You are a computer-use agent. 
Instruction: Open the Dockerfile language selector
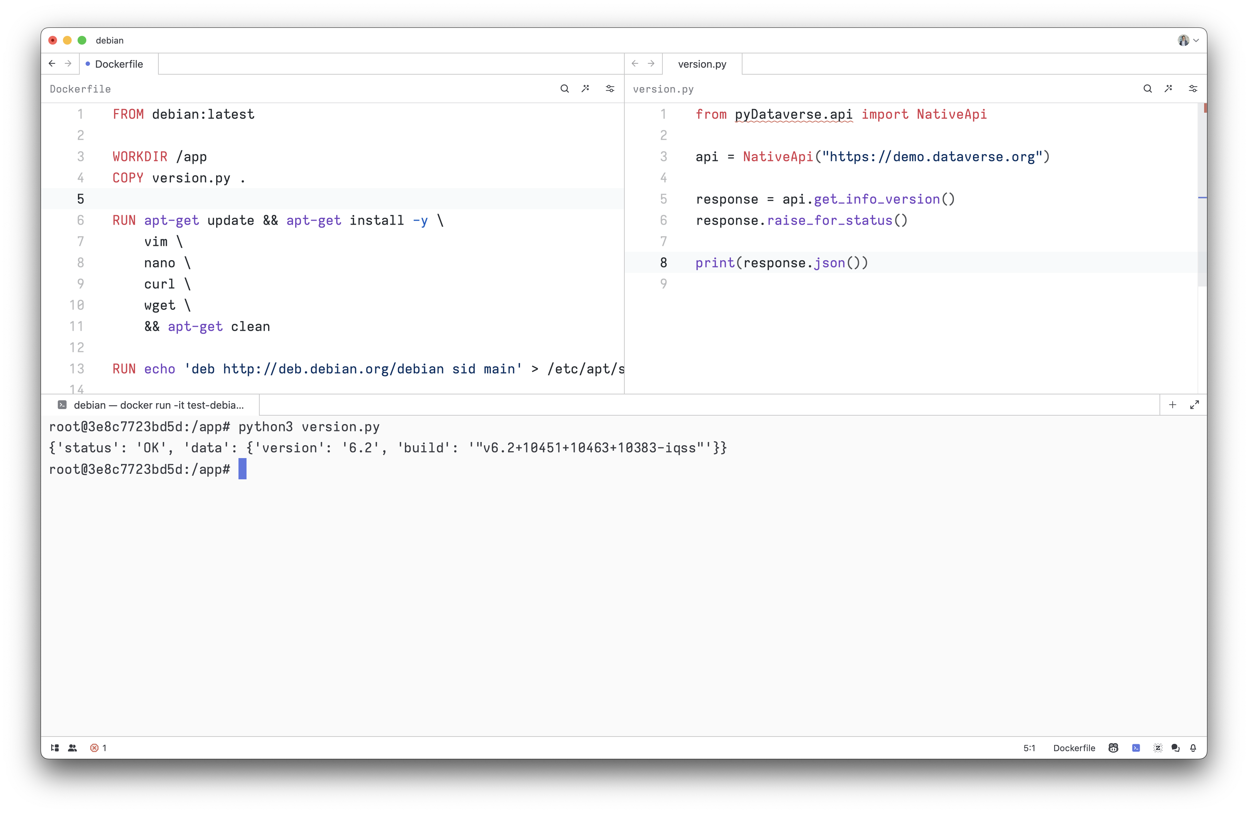pyautogui.click(x=1074, y=748)
